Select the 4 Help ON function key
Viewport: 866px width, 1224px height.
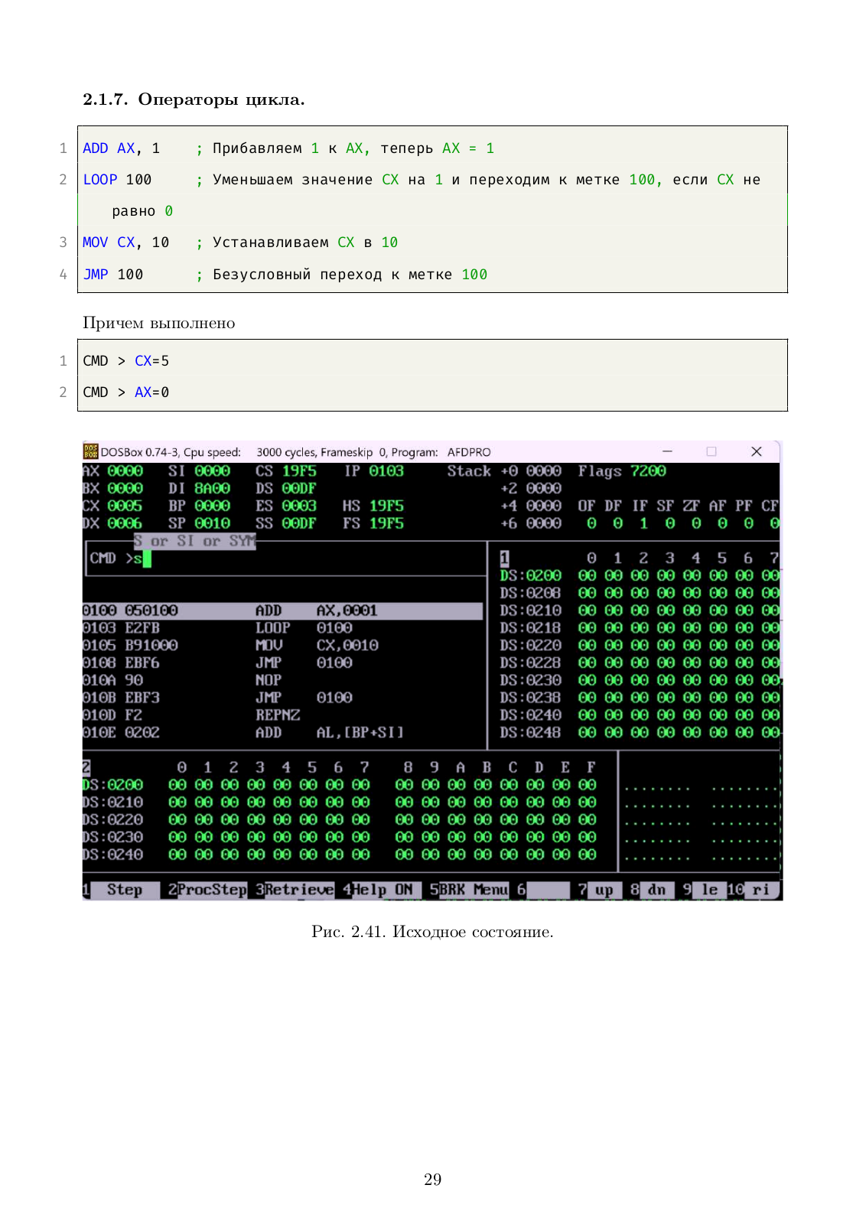[x=382, y=890]
